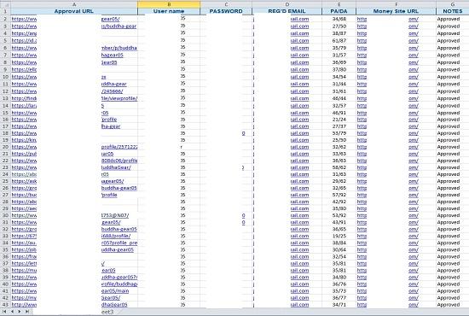Screen dimensions: 469x316
Task: Open the approval link ending 688/profile/ in row 33
Action: coord(116,236)
